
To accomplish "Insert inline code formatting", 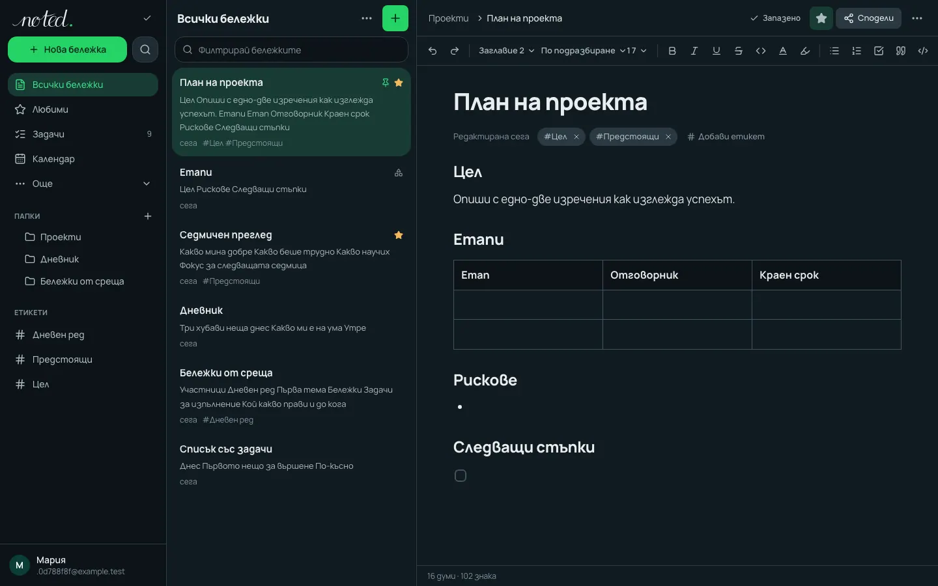I will point(761,51).
